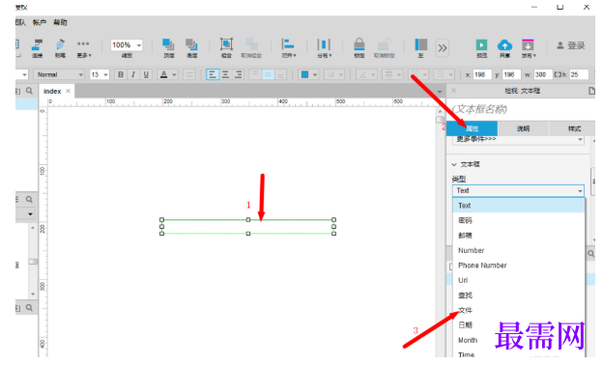Switch to the Notes (说明) tab
This screenshot has width=603, height=366.
[523, 128]
